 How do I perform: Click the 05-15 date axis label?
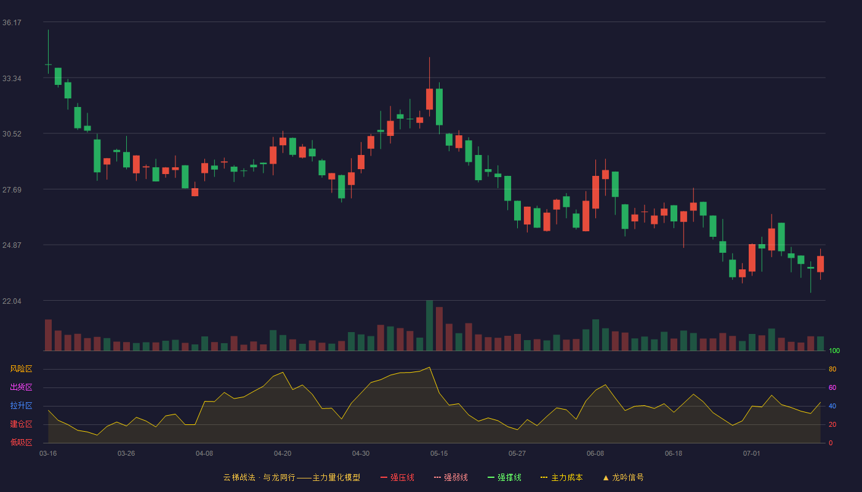pos(439,453)
